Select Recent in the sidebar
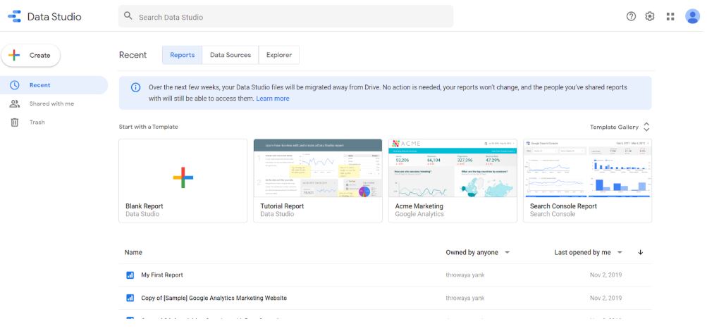Viewport: 707px width, 333px height. pos(54,85)
